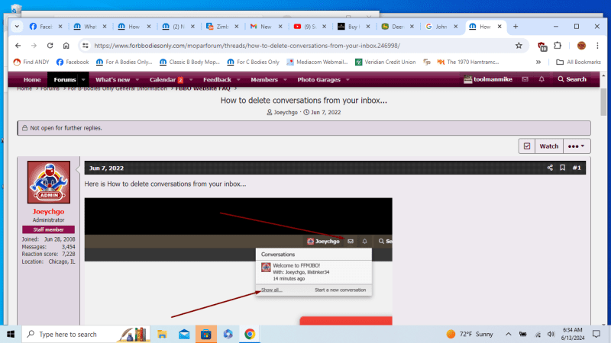Share post #1 using share icon
Viewport: 611px width, 343px height.
[550, 168]
